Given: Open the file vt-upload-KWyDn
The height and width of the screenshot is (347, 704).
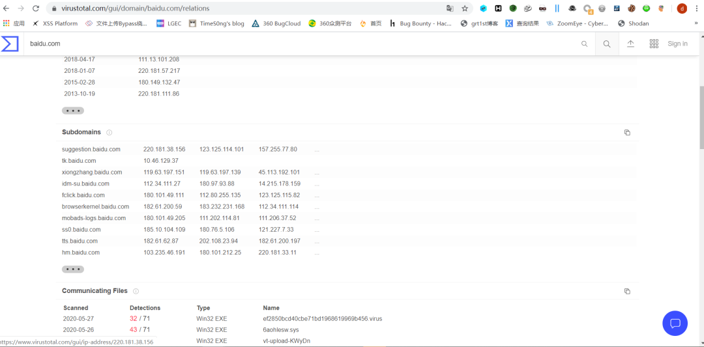Looking at the screenshot, I should pos(286,340).
